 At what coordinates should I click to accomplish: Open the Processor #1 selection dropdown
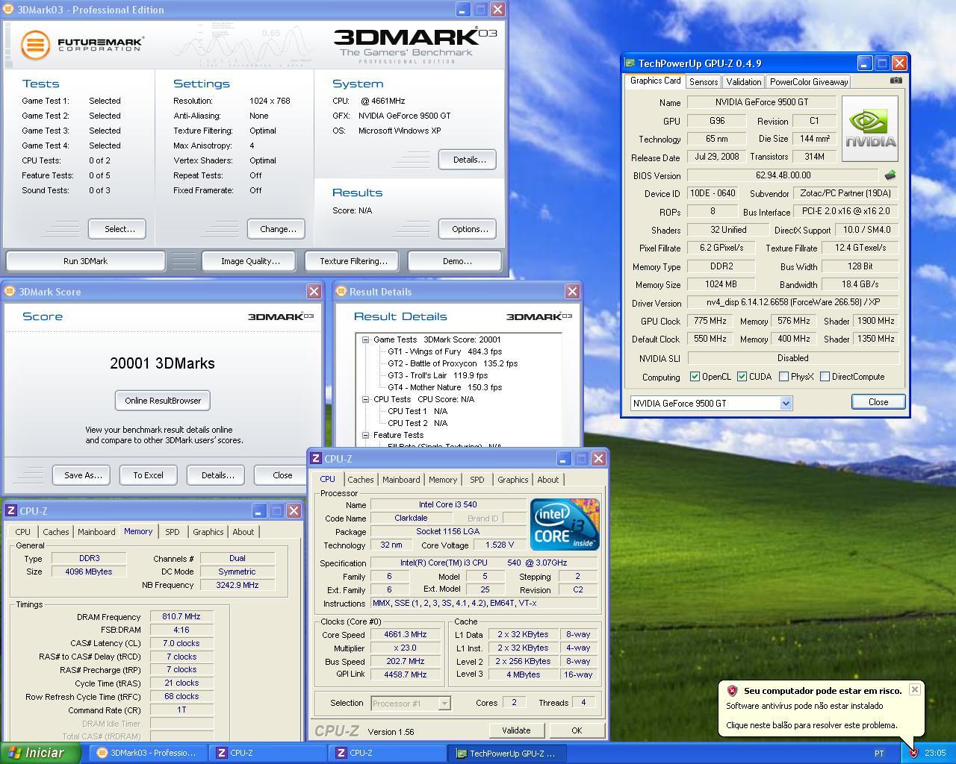[444, 703]
